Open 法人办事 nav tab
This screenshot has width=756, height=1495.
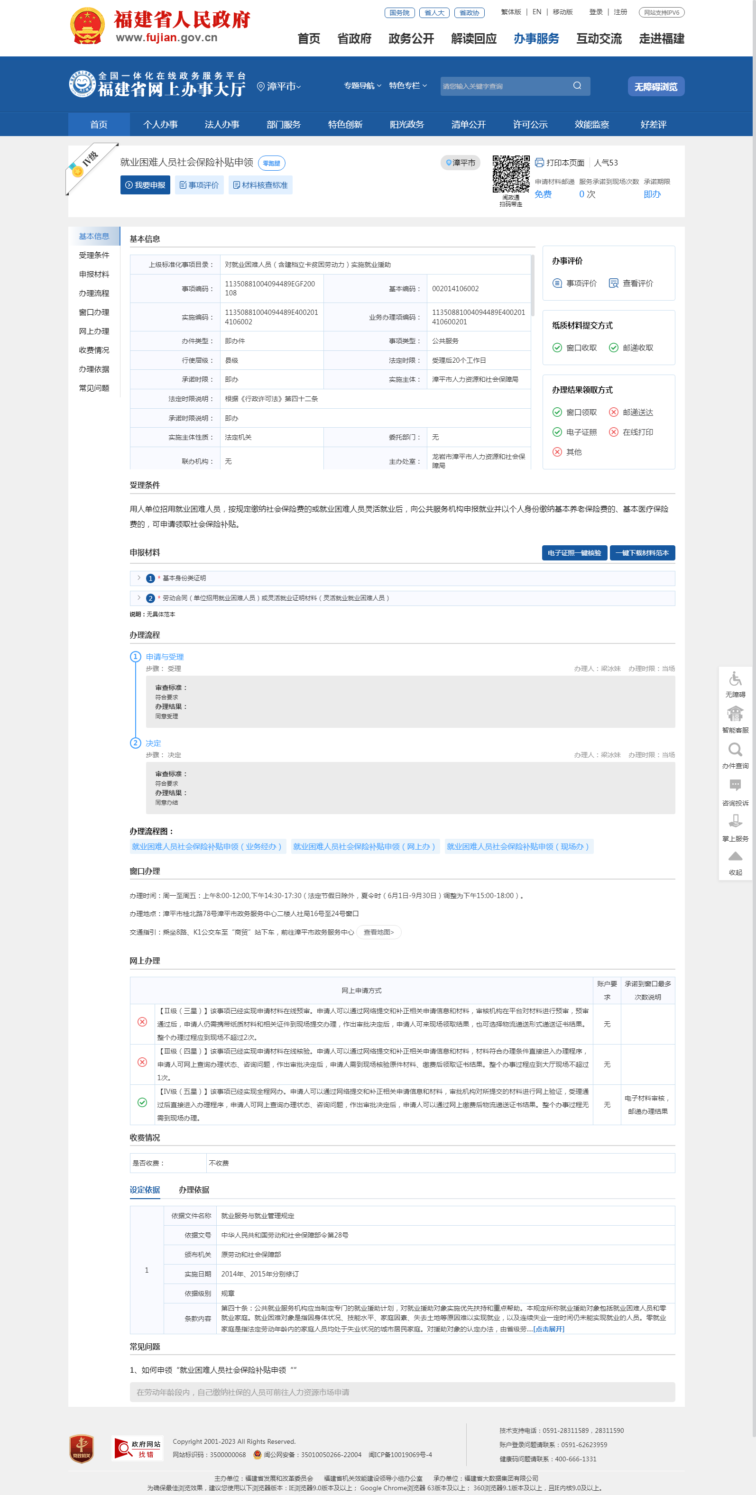pos(222,124)
